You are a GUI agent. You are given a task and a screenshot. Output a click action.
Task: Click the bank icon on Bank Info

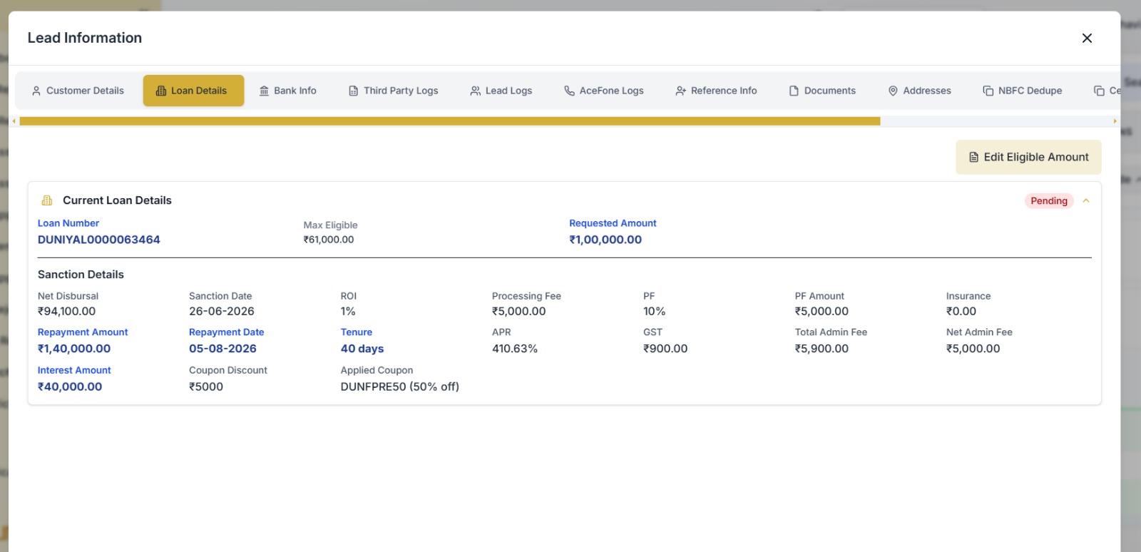click(264, 91)
